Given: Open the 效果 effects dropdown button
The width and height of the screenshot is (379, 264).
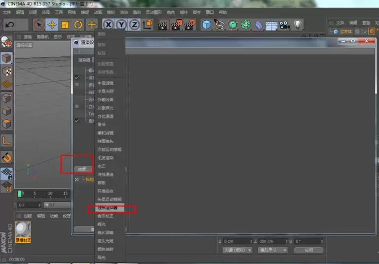Looking at the screenshot, I should [x=82, y=169].
